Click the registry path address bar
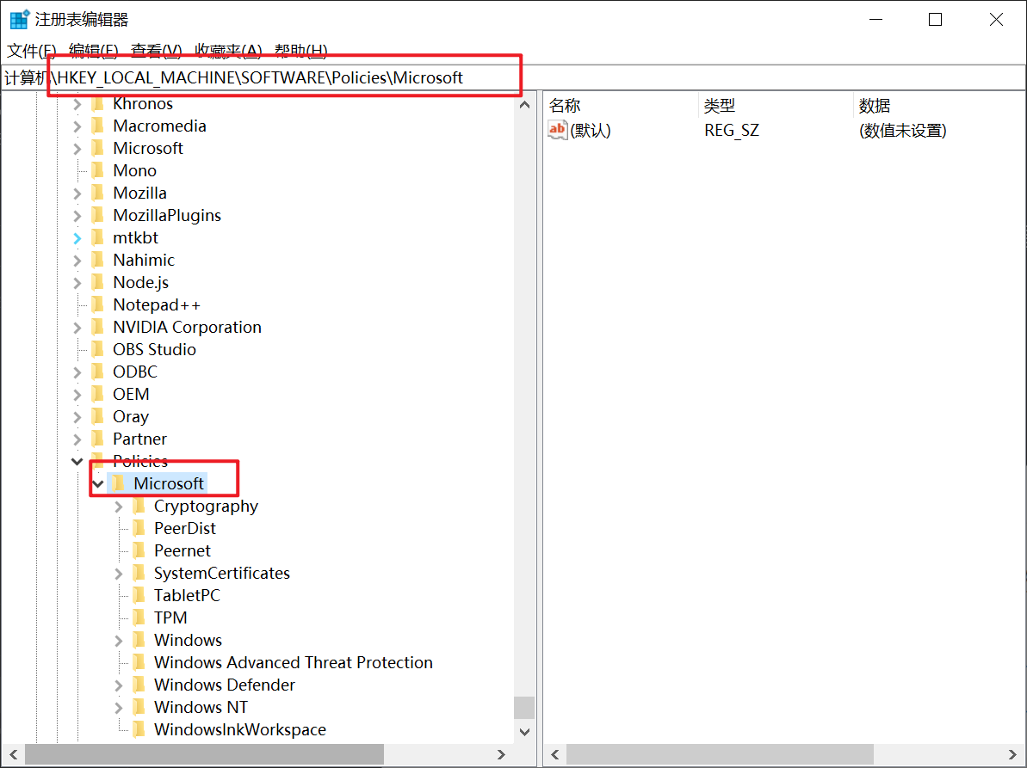The image size is (1027, 768). pyautogui.click(x=513, y=78)
